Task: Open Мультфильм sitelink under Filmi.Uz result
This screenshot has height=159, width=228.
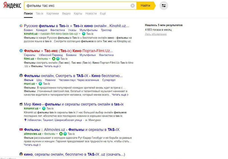Action: 88,55
